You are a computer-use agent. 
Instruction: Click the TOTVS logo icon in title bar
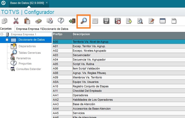click(3, 3)
